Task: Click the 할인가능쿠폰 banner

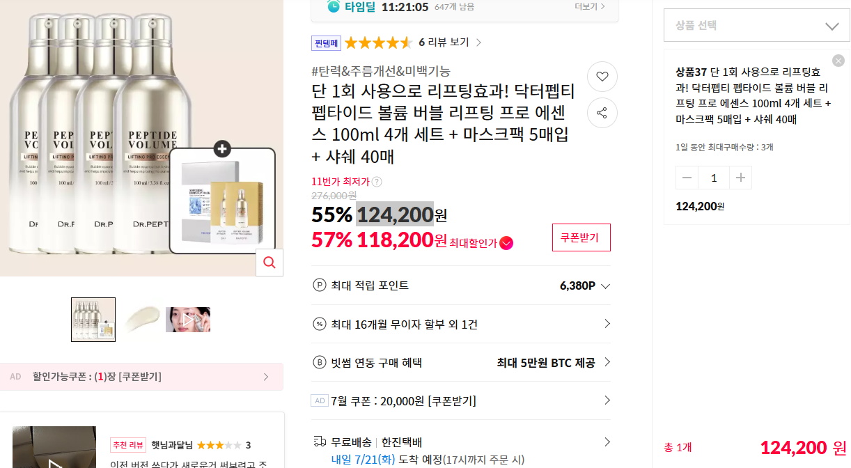Action: [141, 377]
